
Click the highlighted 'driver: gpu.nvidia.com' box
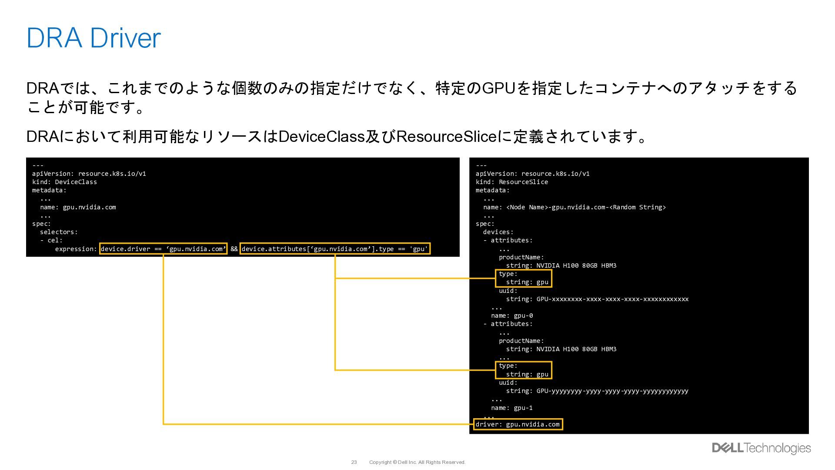click(x=518, y=424)
